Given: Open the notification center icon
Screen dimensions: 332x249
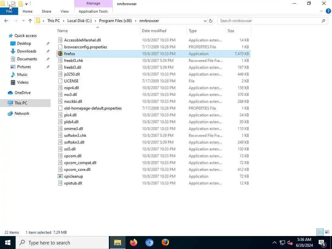Looking at the screenshot, I should [x=322, y=243].
